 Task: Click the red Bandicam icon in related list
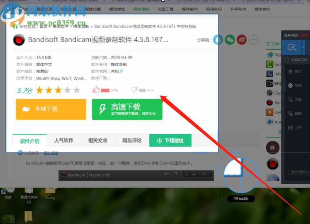tap(270, 103)
